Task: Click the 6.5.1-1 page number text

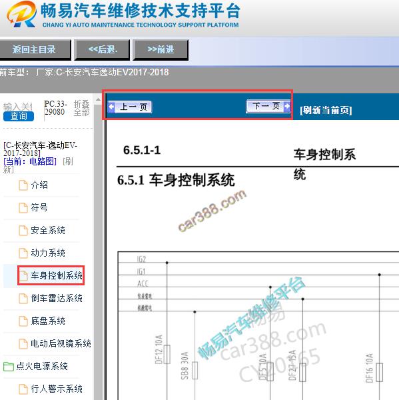Action: 142,150
